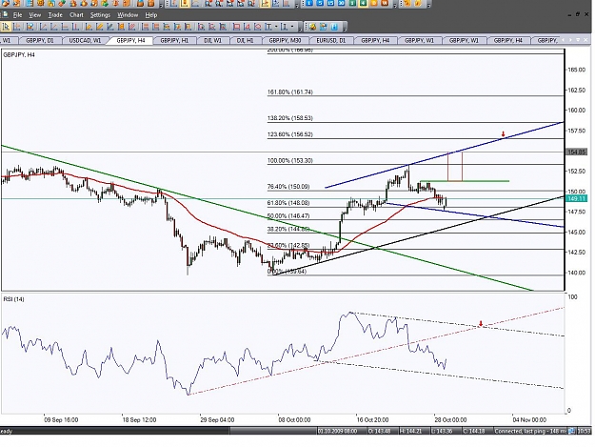The width and height of the screenshot is (595, 447).
Task: Toggle the highlighted candlestick chart type button
Action: [185, 4]
